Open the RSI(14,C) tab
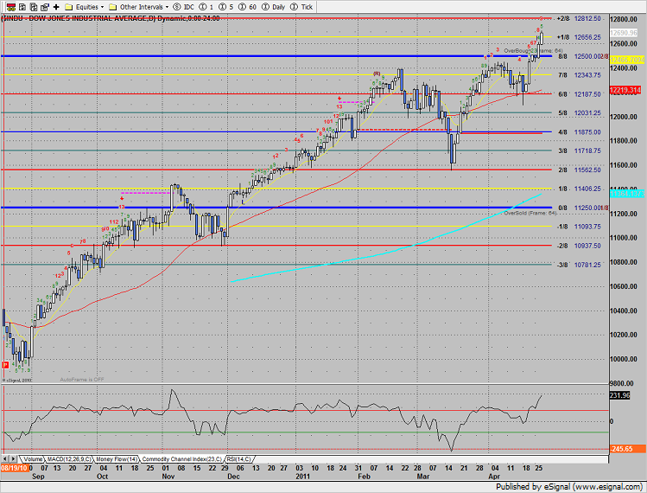Image resolution: width=647 pixels, height=493 pixels. (239, 459)
